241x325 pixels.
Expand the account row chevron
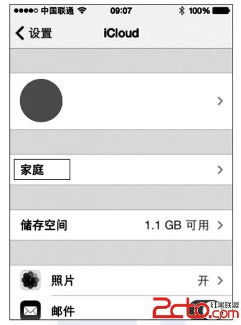coord(220,101)
